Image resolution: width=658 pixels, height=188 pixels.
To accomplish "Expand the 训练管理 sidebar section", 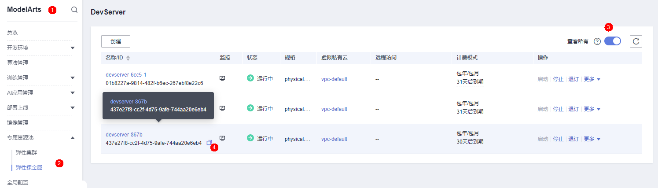I will click(x=73, y=77).
